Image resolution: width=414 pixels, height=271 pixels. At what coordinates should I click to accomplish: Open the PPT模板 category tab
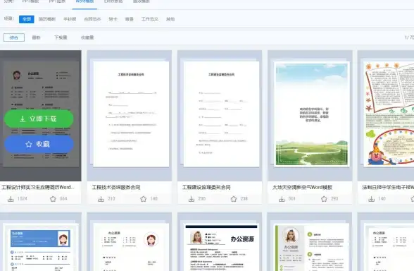[x=31, y=1]
